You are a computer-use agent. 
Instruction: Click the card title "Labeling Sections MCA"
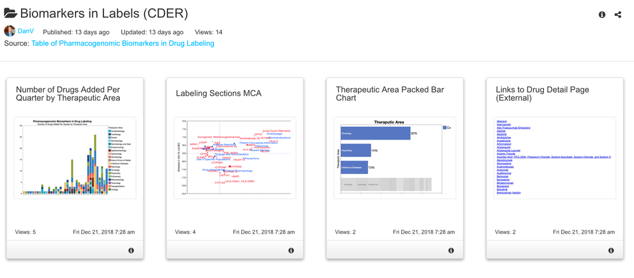pyautogui.click(x=218, y=93)
